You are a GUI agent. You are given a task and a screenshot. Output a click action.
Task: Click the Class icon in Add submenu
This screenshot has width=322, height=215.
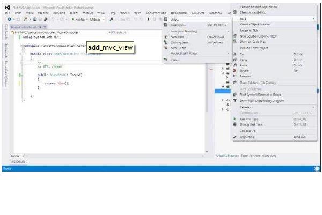(166, 60)
